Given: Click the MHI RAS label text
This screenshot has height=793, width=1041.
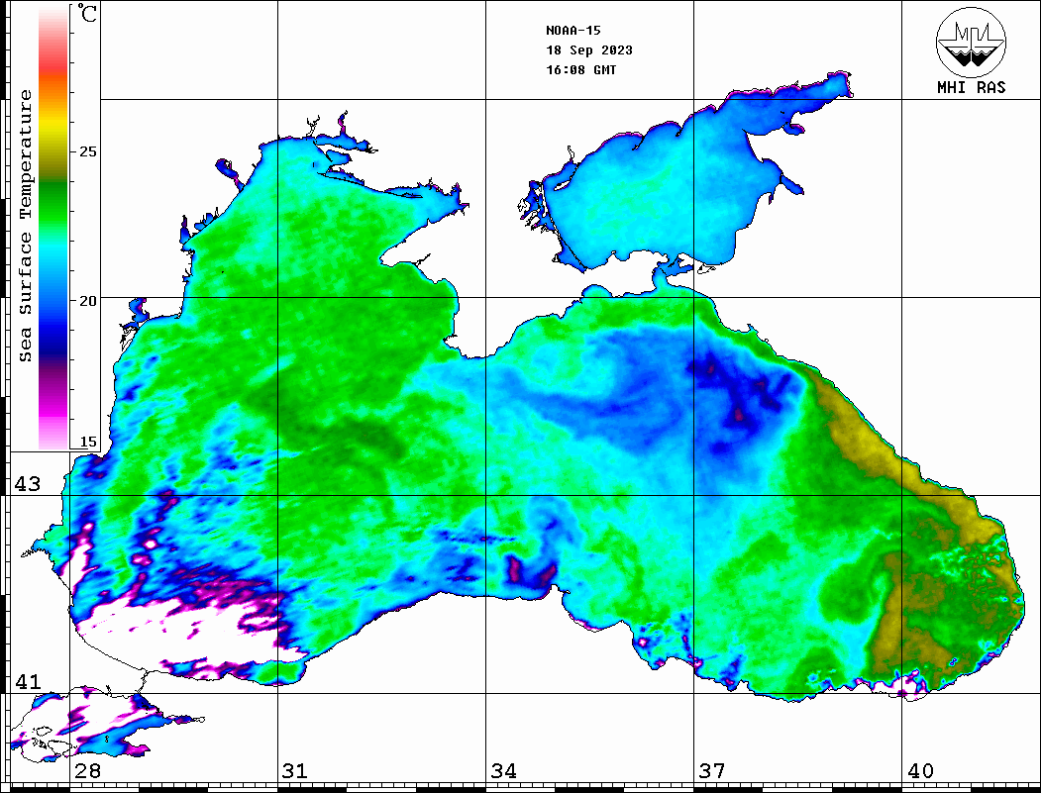Looking at the screenshot, I should [x=972, y=87].
